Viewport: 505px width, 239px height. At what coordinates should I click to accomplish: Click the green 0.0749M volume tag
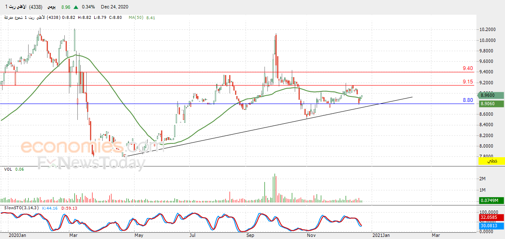490,200
